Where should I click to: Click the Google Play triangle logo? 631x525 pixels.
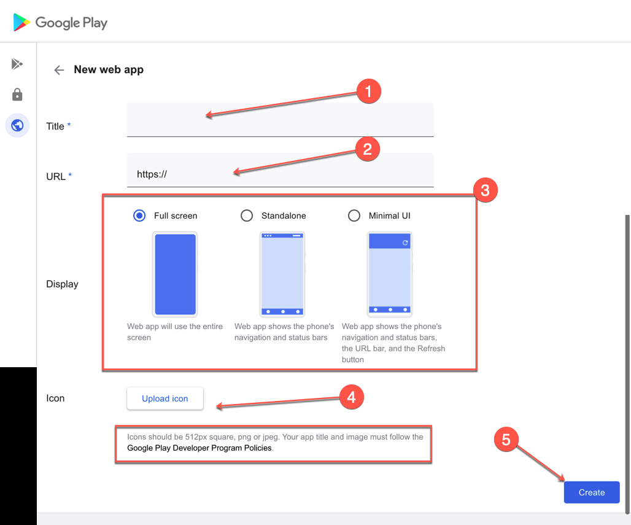pyautogui.click(x=20, y=22)
